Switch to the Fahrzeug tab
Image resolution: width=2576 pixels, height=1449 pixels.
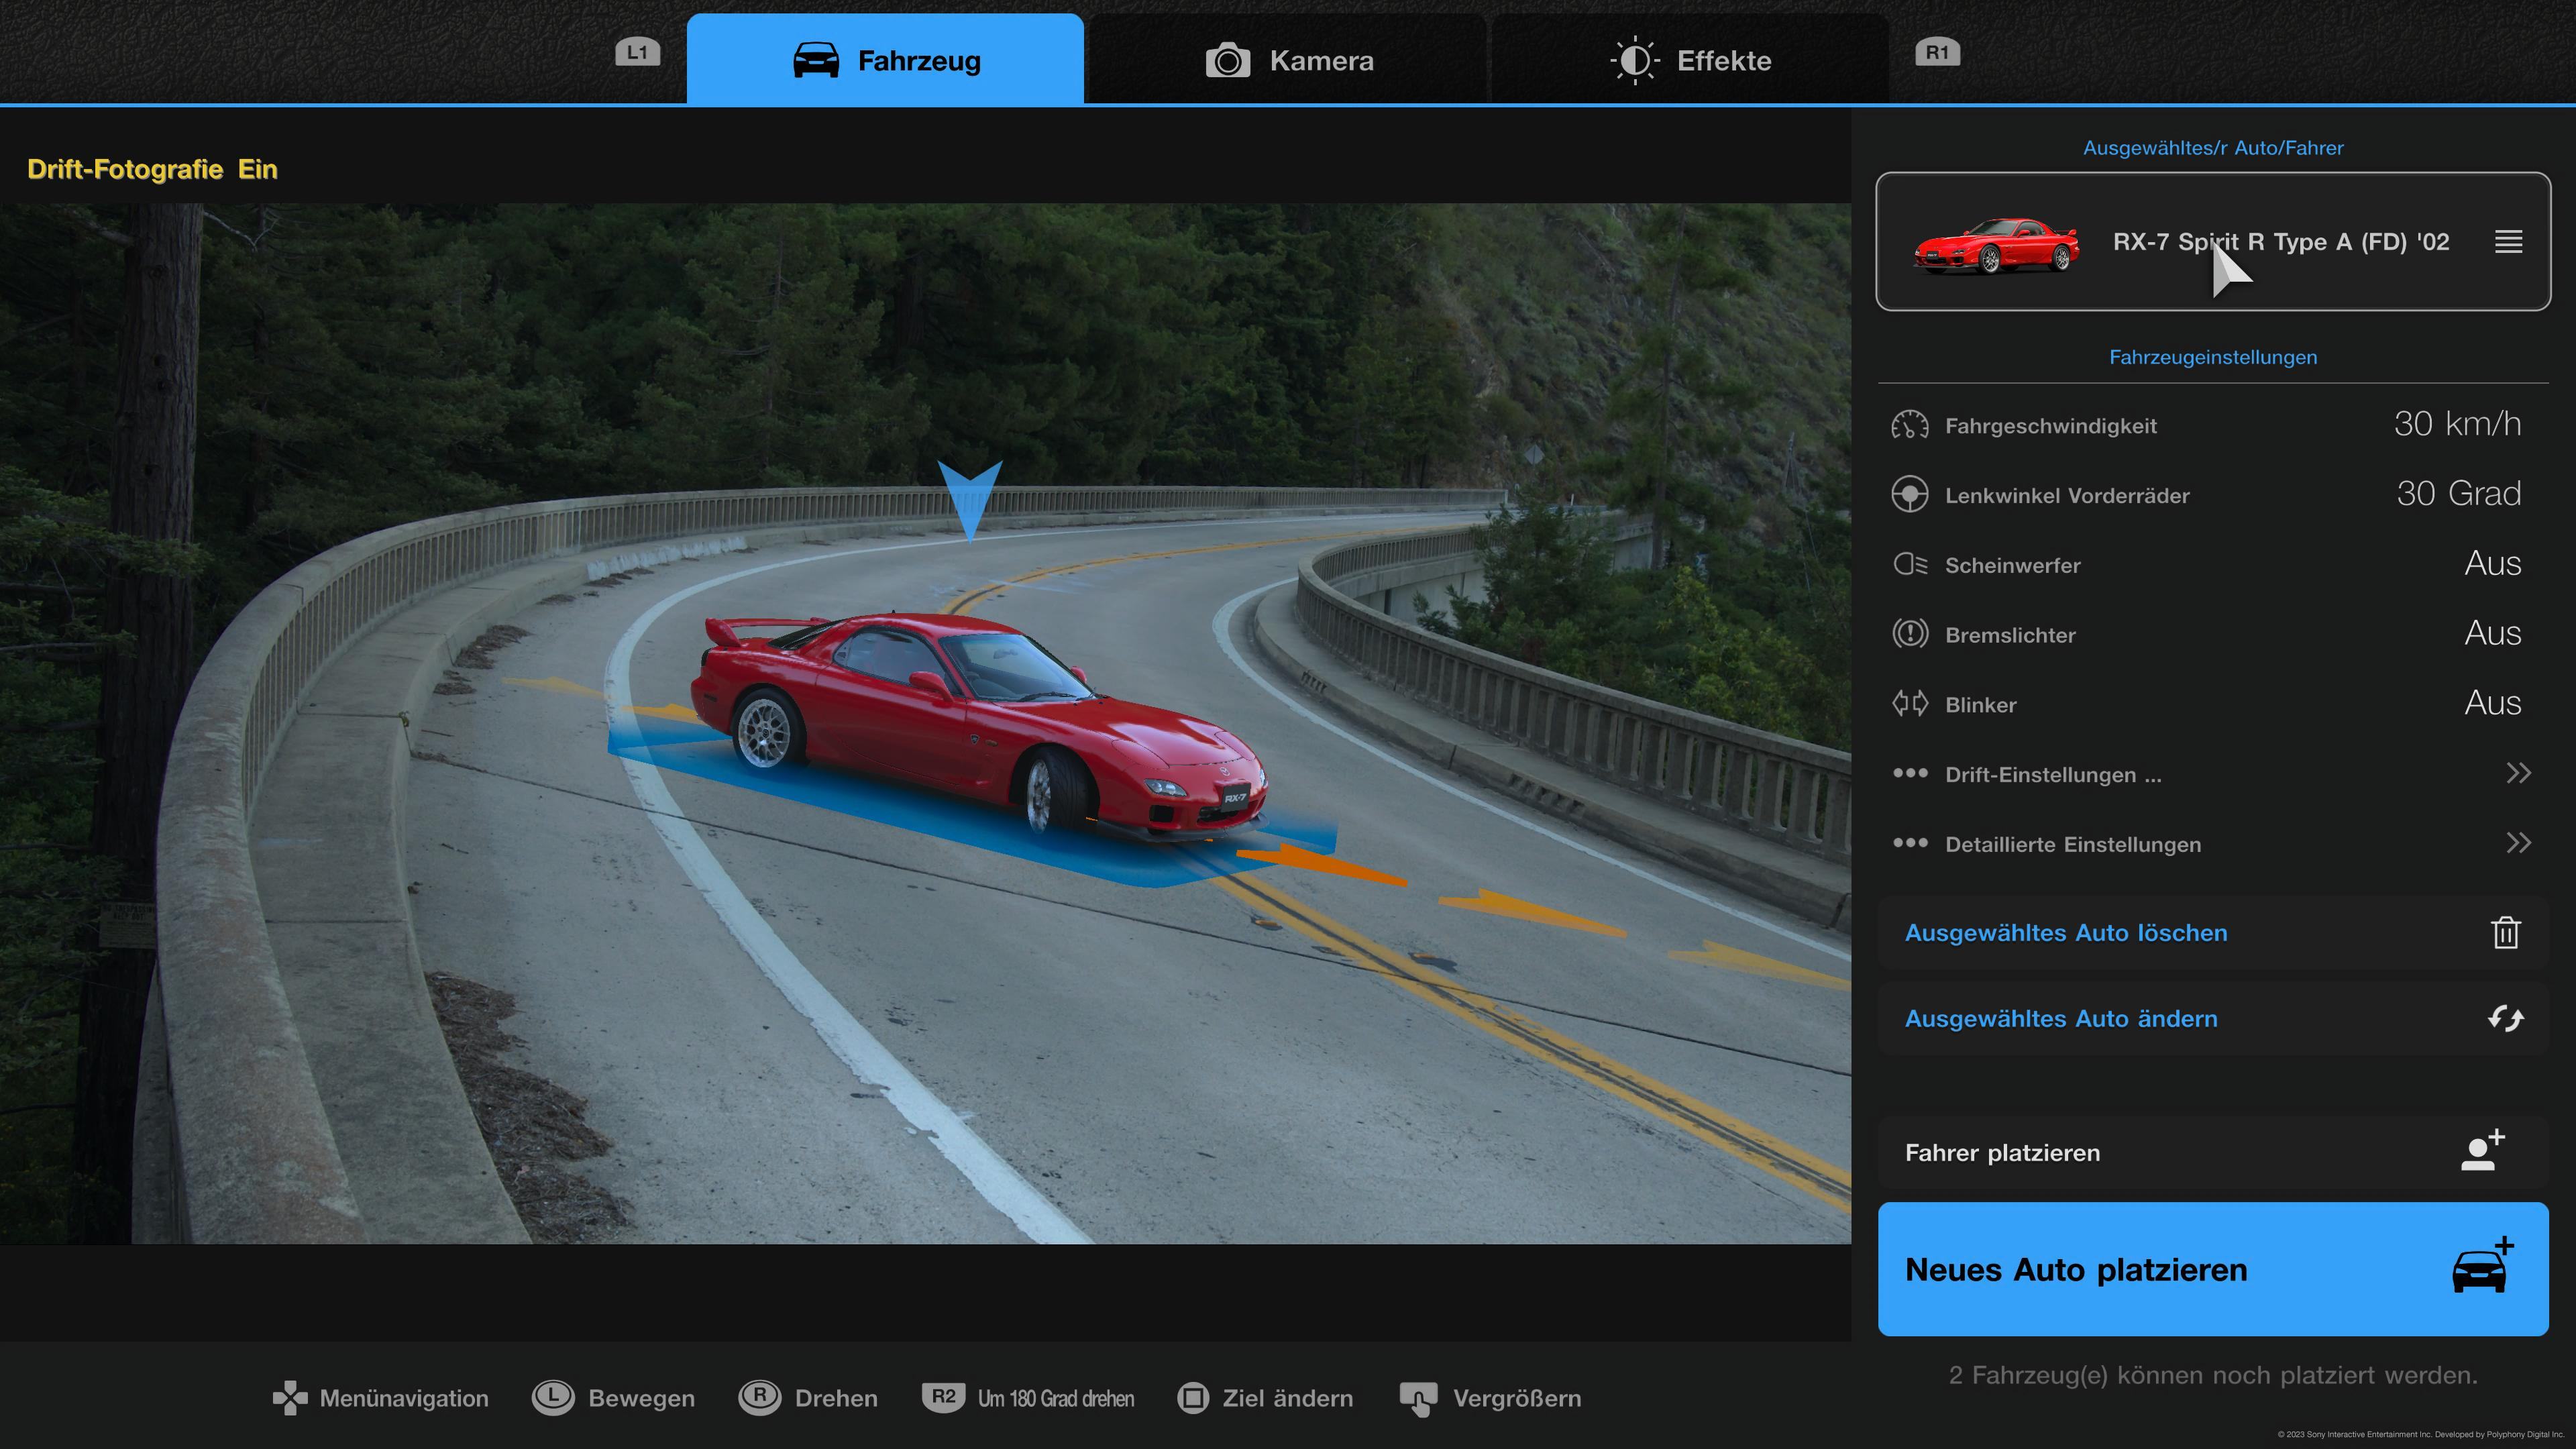(885, 59)
